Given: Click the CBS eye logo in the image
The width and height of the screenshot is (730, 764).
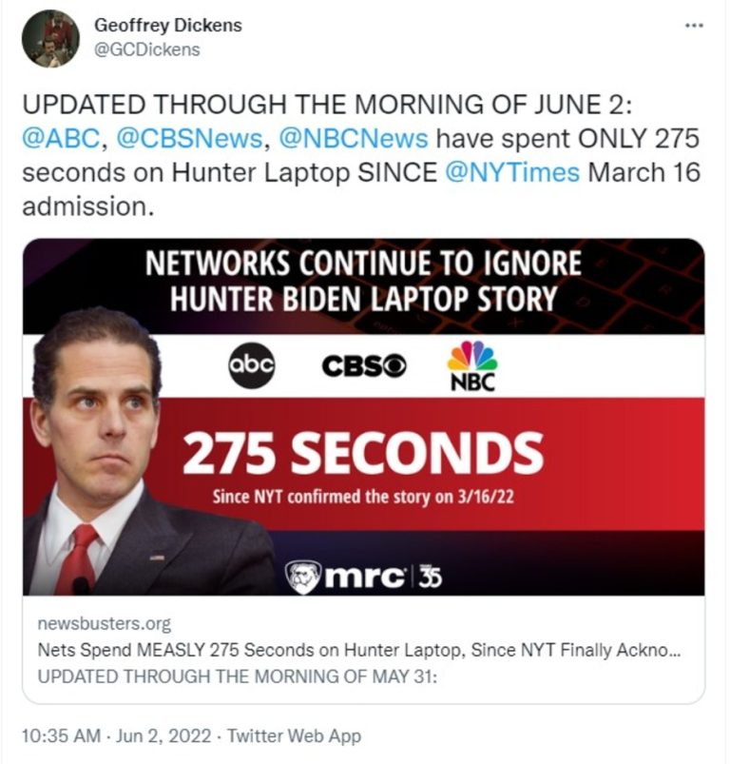Looking at the screenshot, I should 364,366.
